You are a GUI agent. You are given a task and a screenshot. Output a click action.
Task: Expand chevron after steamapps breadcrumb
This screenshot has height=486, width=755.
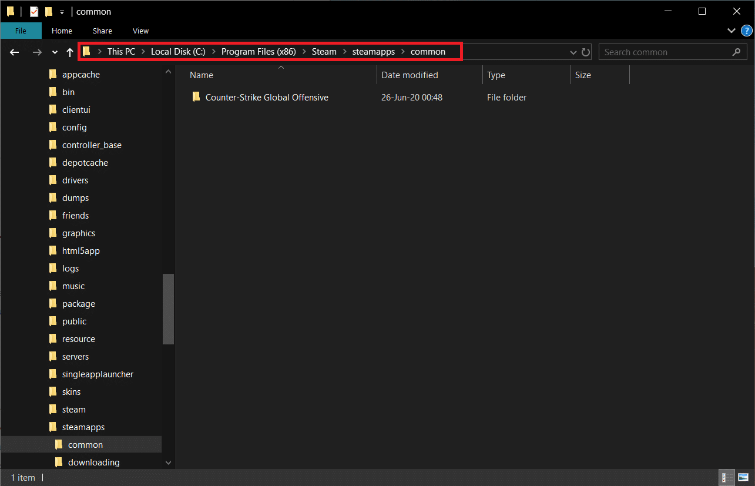pyautogui.click(x=403, y=52)
